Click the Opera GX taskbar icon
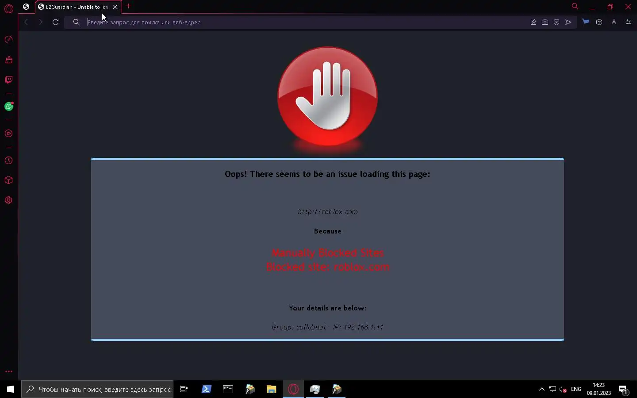Viewport: 637px width, 398px height. pos(293,389)
